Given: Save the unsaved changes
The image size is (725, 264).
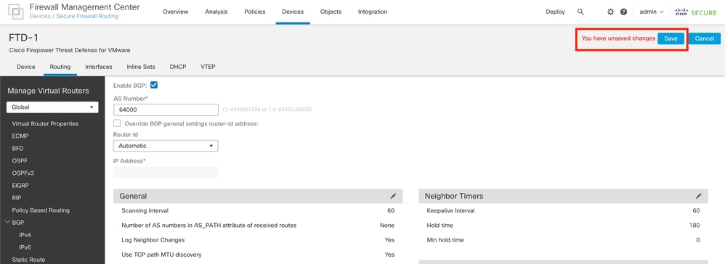Looking at the screenshot, I should click(x=671, y=38).
